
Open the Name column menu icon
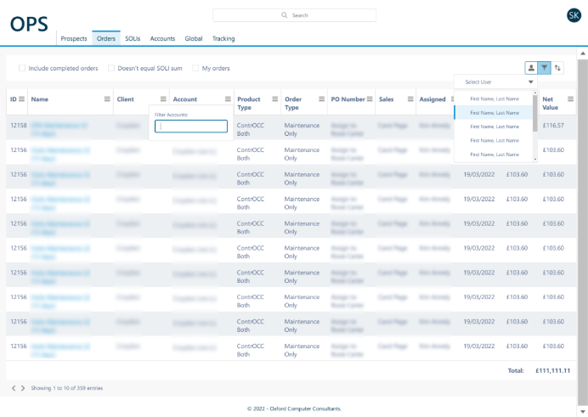[107, 99]
